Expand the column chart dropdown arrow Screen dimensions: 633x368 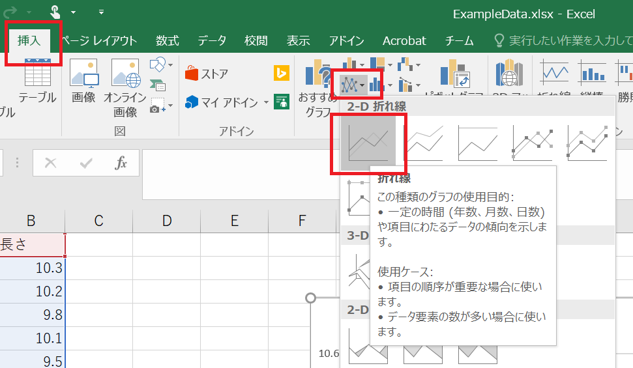tap(362, 65)
